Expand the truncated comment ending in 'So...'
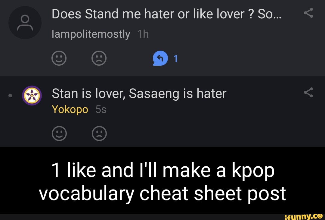 [167, 13]
